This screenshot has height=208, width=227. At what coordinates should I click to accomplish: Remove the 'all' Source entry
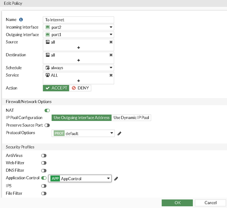point(111,42)
